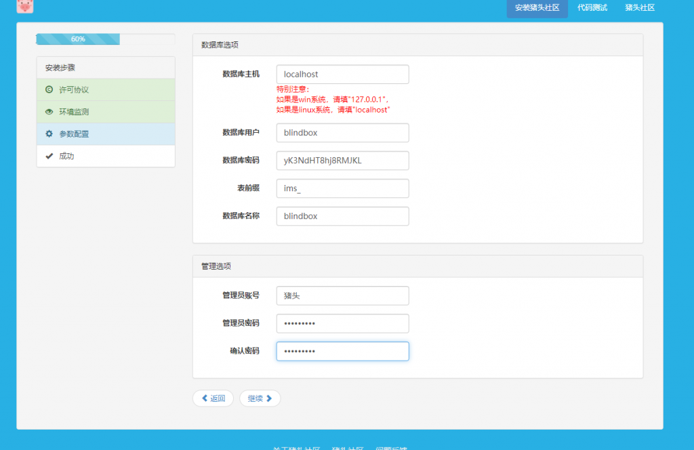Click the pig head logo

tap(25, 5)
